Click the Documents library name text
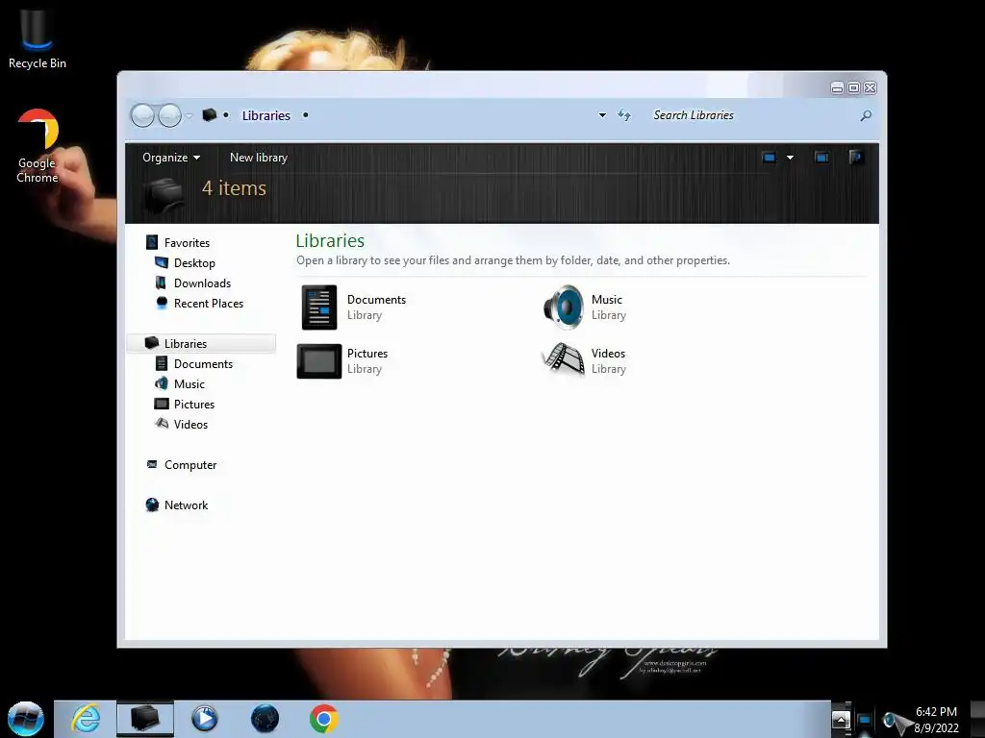Image resolution: width=985 pixels, height=738 pixels. [376, 300]
